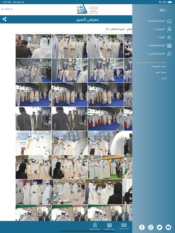The height and width of the screenshot is (233, 175).
Task: Tap the النشرة الإخبارية tab label
Action: coord(95,229)
